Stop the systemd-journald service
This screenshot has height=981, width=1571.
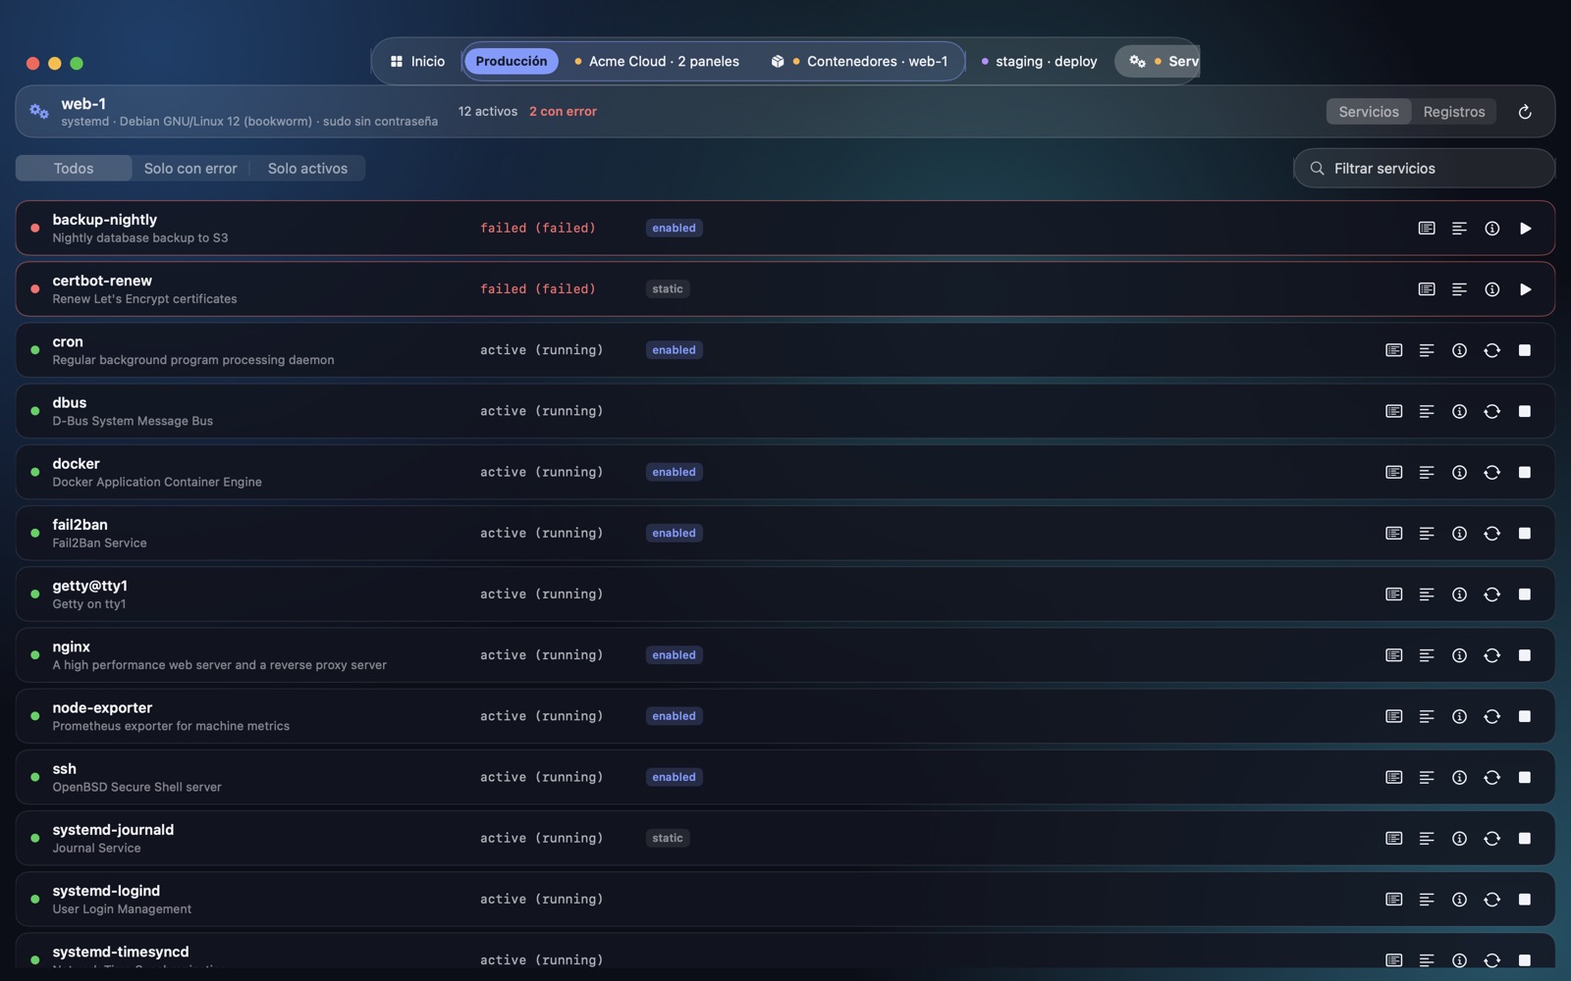click(x=1525, y=839)
